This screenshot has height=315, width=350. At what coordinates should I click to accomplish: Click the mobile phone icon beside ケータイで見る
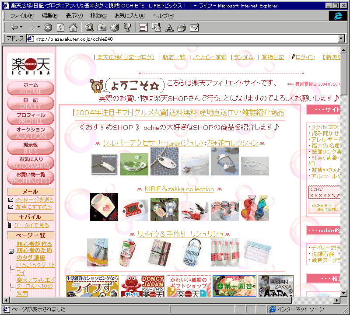[x=9, y=225]
